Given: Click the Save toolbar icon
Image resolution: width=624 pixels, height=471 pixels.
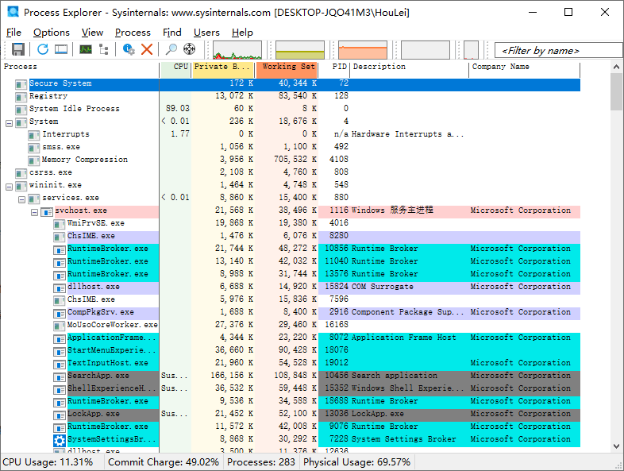Looking at the screenshot, I should tap(18, 49).
